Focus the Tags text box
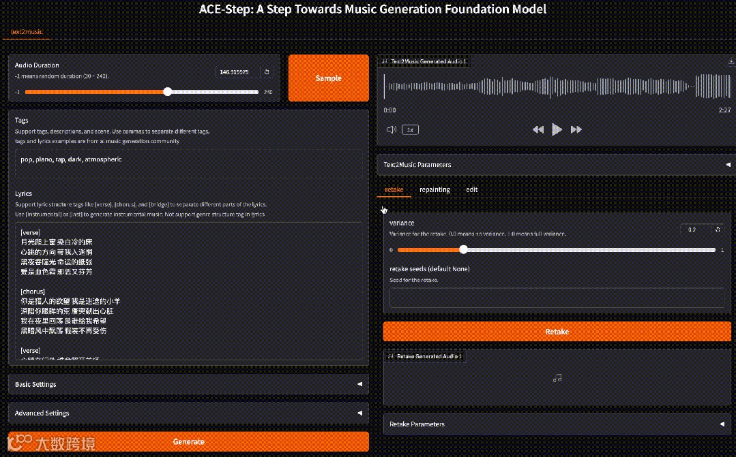This screenshot has width=736, height=457. click(188, 163)
